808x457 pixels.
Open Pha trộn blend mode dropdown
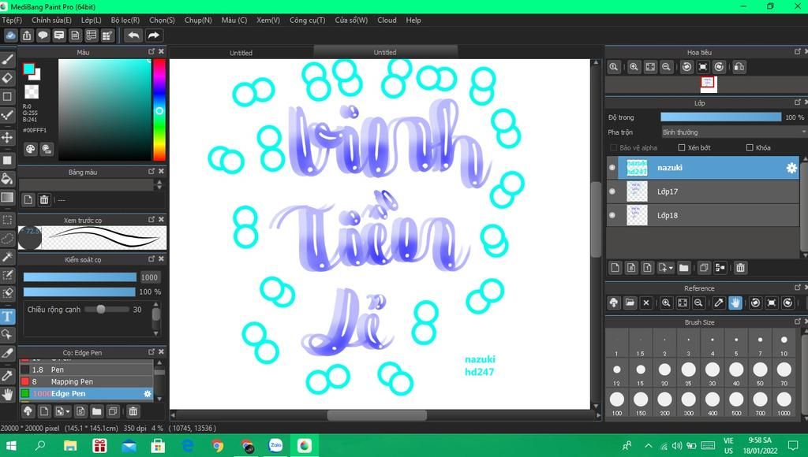point(733,132)
